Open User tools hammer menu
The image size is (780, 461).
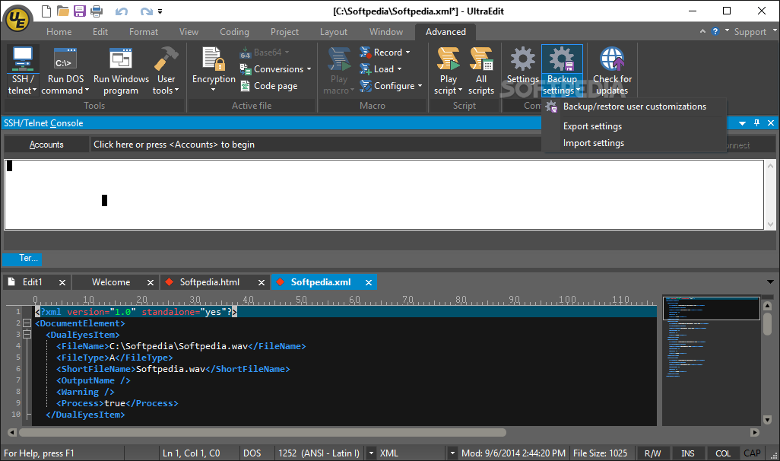(x=166, y=71)
